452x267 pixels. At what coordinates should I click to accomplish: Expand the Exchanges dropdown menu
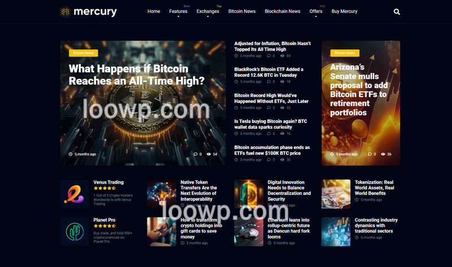tap(207, 11)
